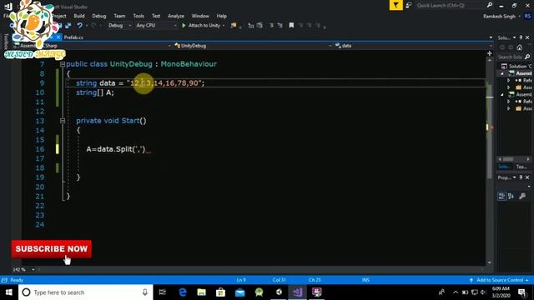Pin the Properties panel

tap(521, 177)
